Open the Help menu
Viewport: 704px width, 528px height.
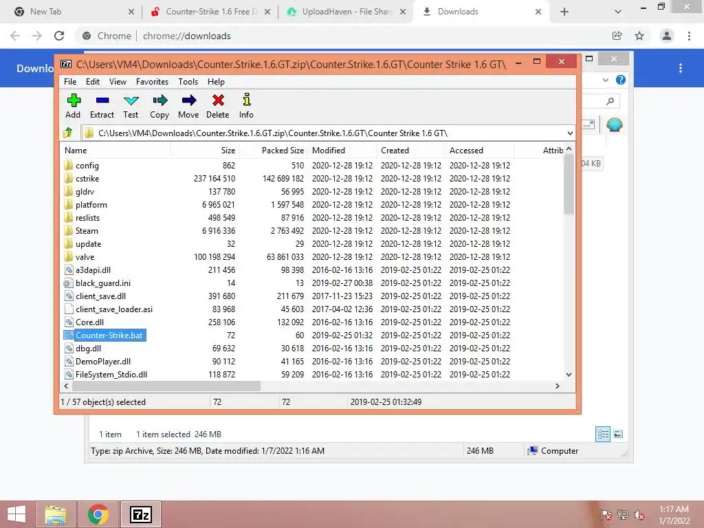coord(216,82)
